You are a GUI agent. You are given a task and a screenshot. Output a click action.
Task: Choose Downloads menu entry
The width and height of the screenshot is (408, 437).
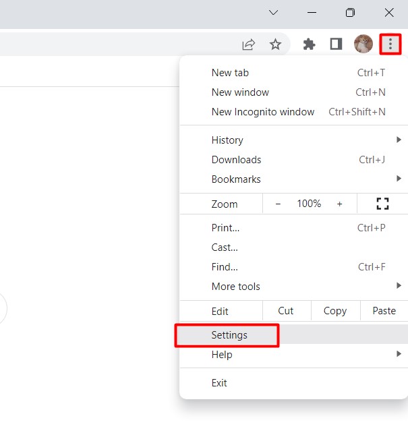236,160
